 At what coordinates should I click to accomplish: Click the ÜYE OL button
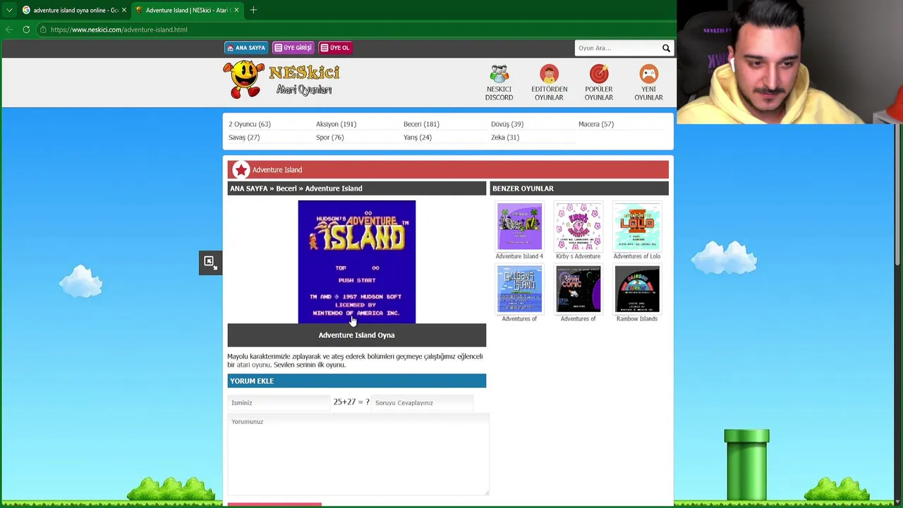click(335, 48)
